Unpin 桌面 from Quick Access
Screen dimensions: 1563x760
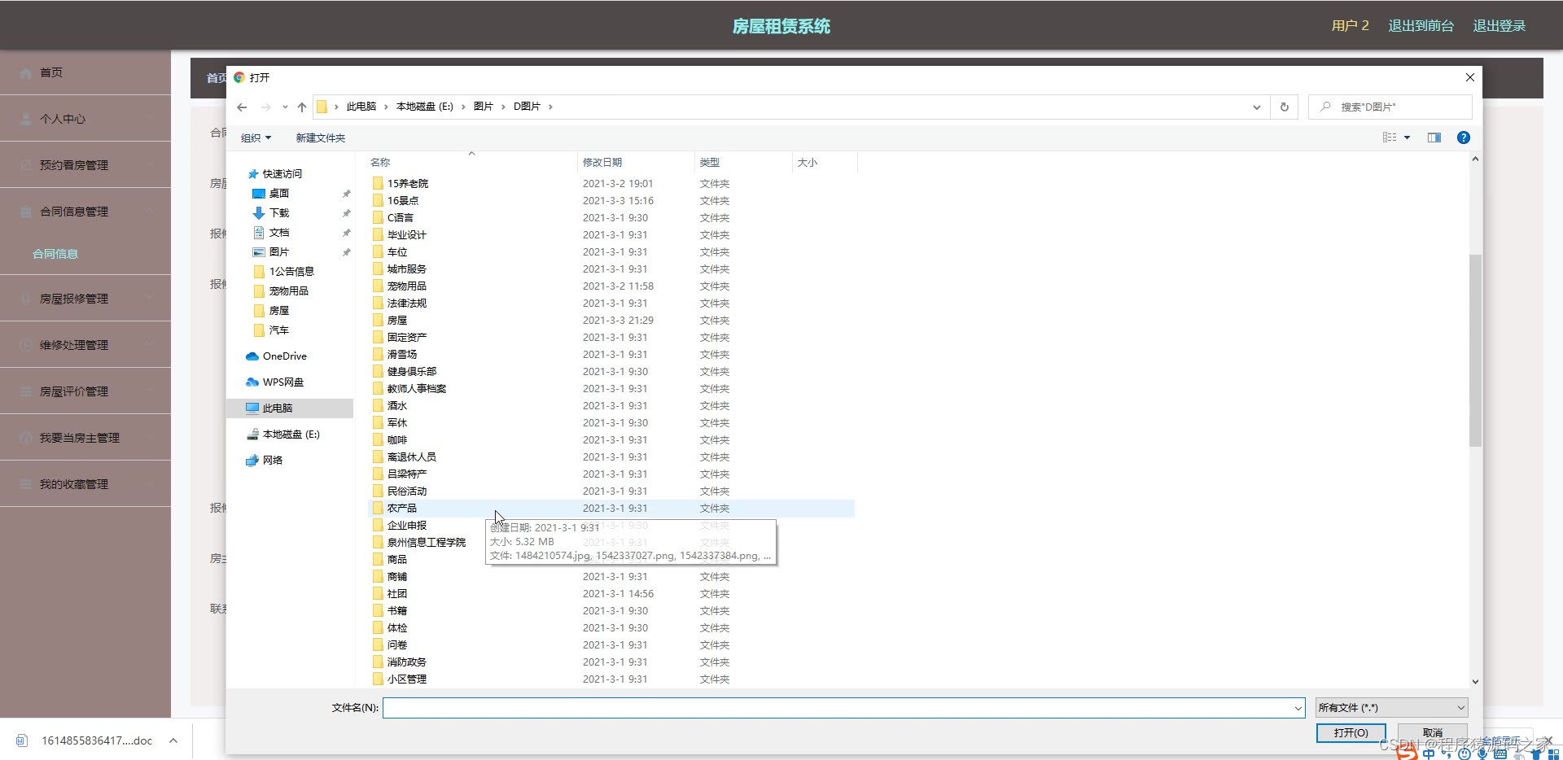[x=346, y=193]
